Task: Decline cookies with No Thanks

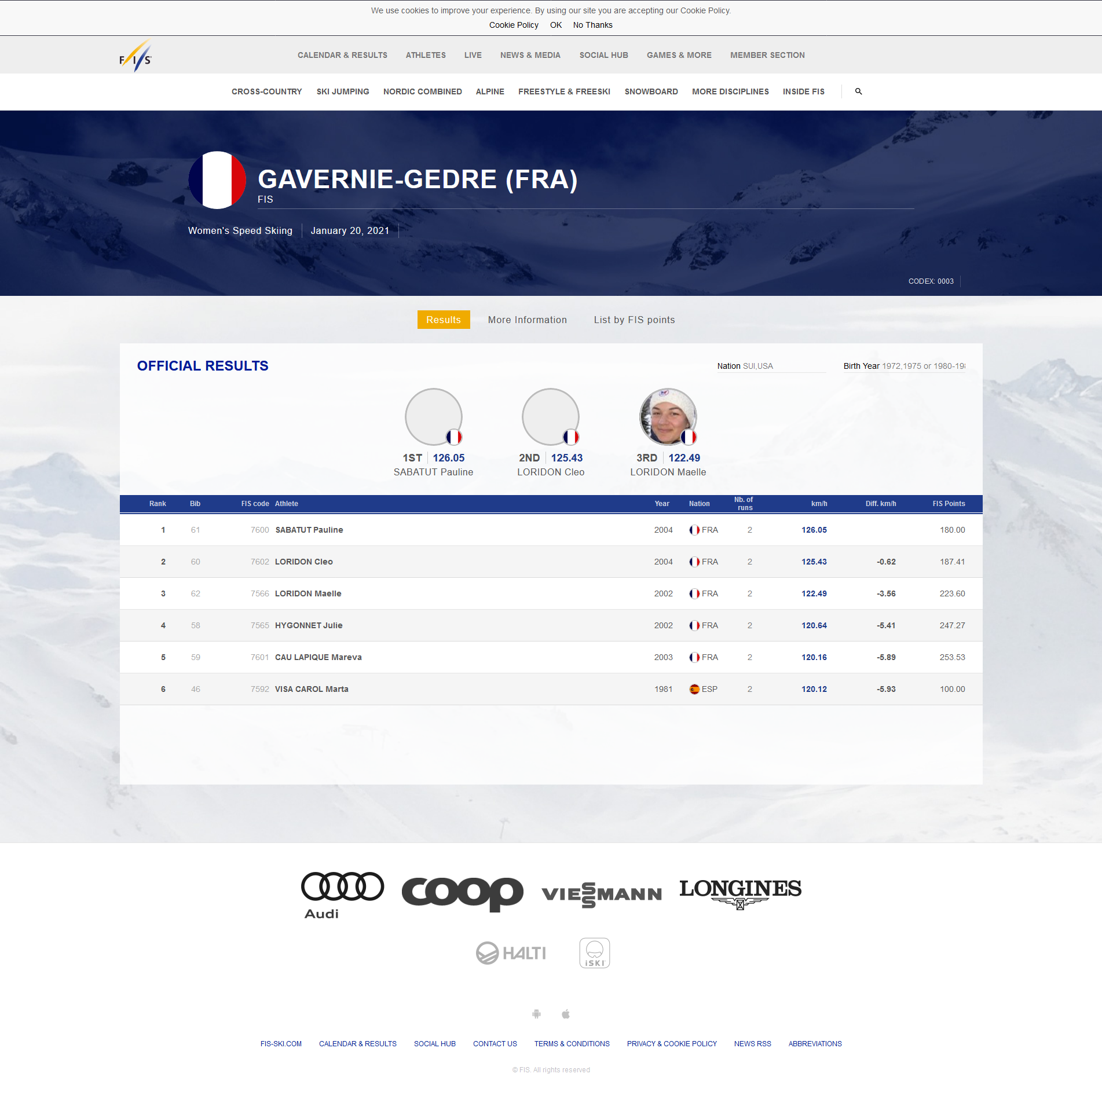Action: coord(592,25)
